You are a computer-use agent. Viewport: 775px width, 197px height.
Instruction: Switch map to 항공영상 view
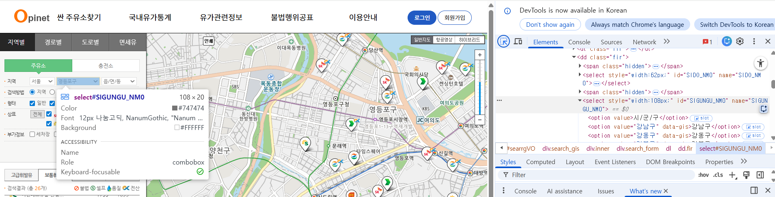444,39
